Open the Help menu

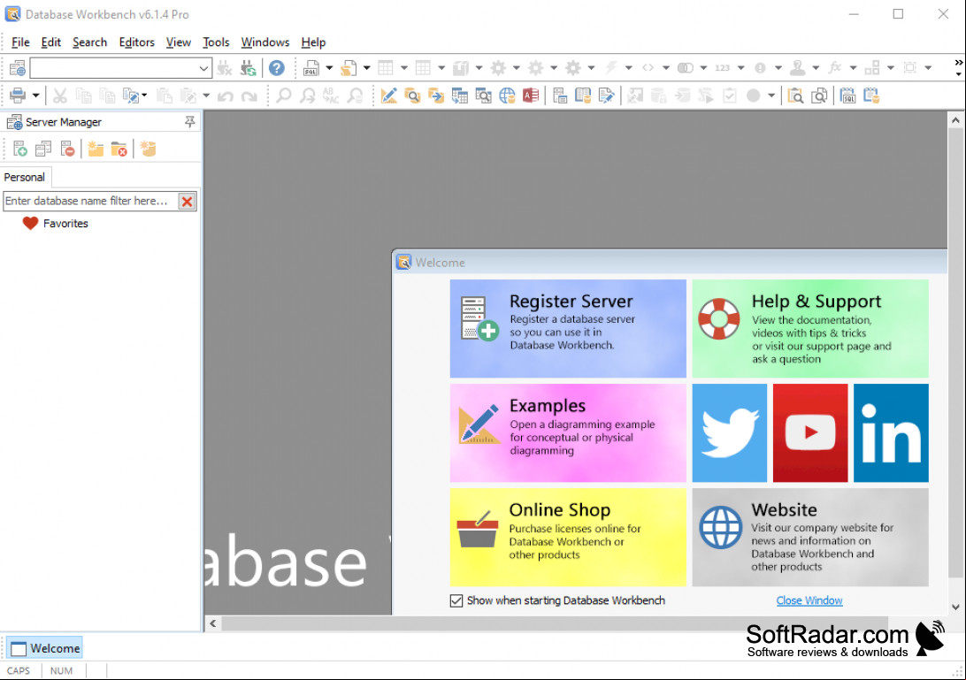(313, 42)
